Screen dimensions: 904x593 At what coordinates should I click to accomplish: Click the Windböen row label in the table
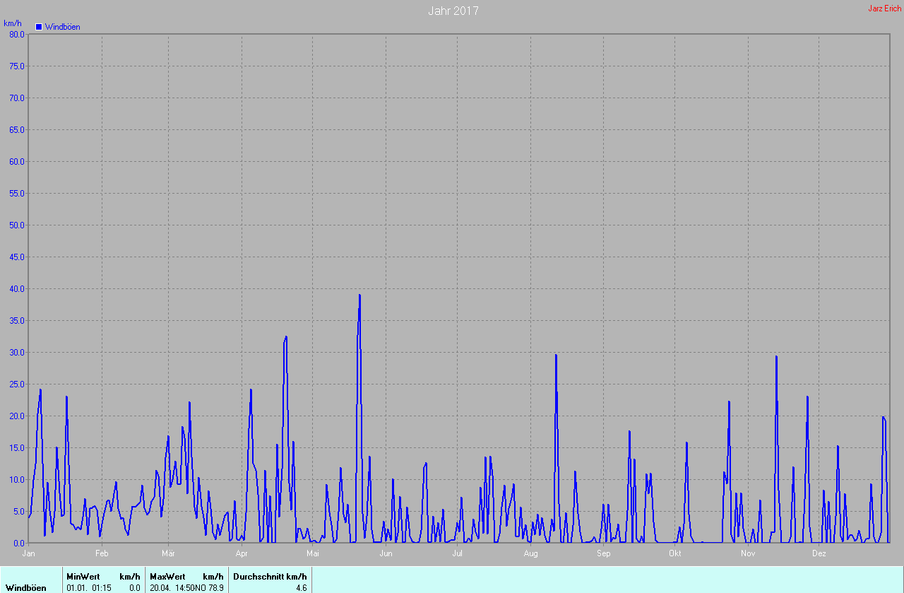tap(26, 588)
